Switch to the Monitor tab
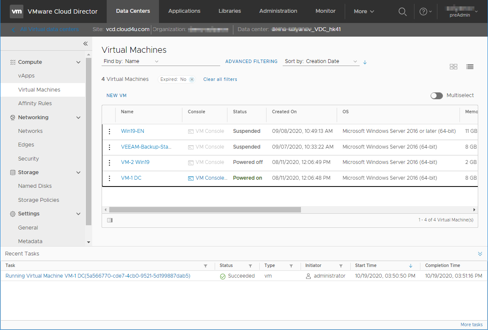This screenshot has height=330, width=488. (326, 11)
